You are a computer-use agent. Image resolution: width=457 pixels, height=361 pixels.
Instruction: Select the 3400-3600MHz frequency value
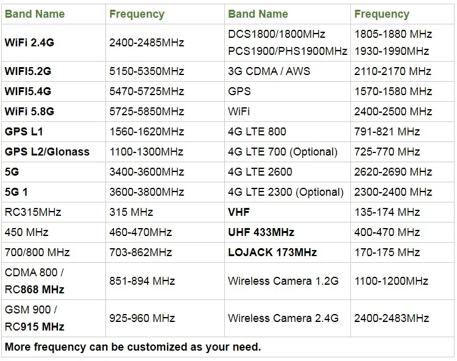146,172
